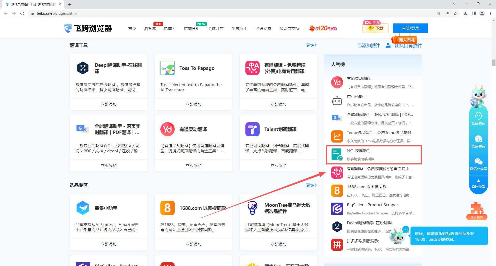Viewport: 496px width, 266px height.
Task: Click the 注册/登录 button
Action: tap(410, 28)
